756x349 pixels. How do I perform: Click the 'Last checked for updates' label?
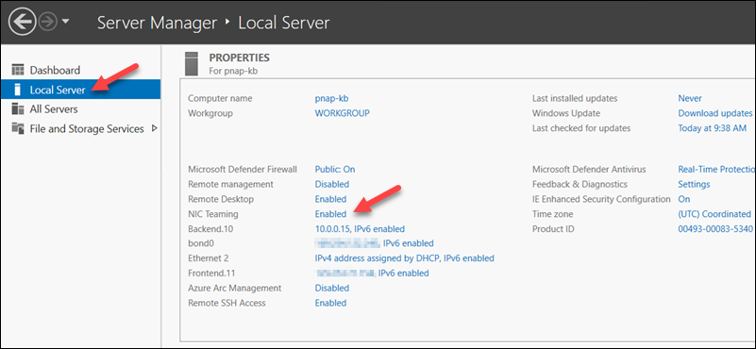(581, 128)
